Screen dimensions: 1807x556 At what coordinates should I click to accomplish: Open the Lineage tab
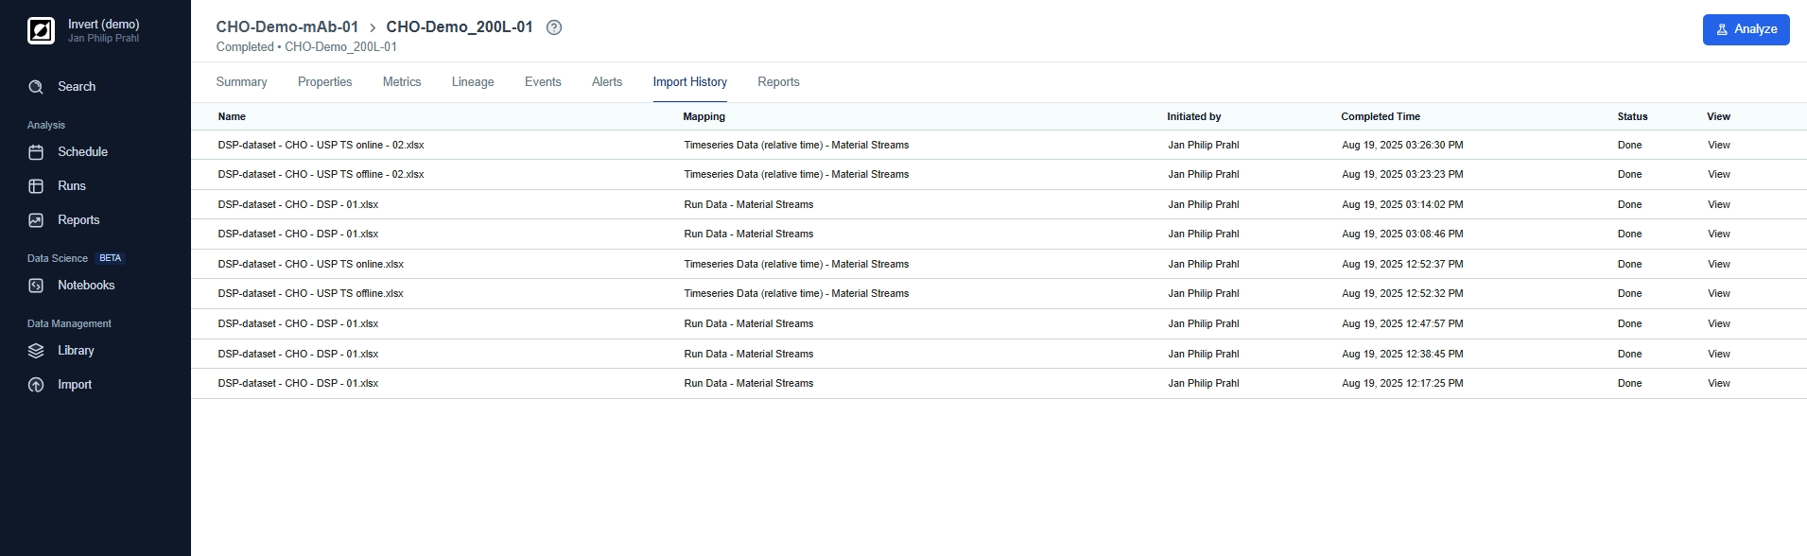click(473, 82)
